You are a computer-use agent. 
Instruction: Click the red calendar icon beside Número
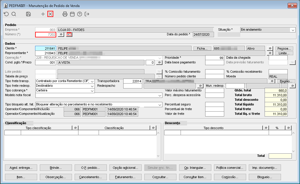[69, 34]
